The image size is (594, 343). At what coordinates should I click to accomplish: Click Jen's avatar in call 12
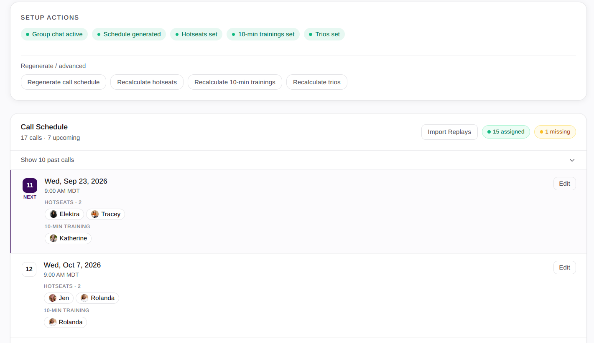coord(53,298)
